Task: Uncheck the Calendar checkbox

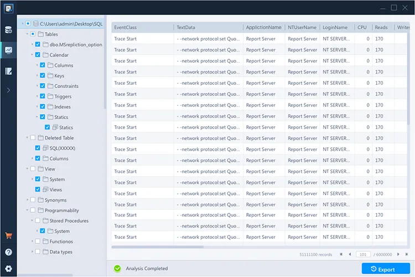Action: pyautogui.click(x=38, y=55)
